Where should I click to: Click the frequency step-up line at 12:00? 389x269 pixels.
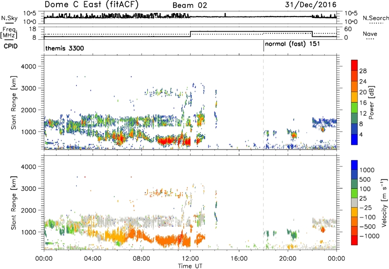coord(190,34)
